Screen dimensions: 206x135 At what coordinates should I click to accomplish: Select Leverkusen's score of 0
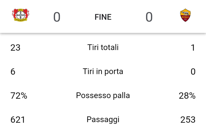57,17
